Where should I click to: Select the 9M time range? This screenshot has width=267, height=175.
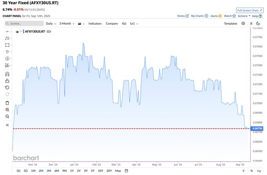click(64, 171)
